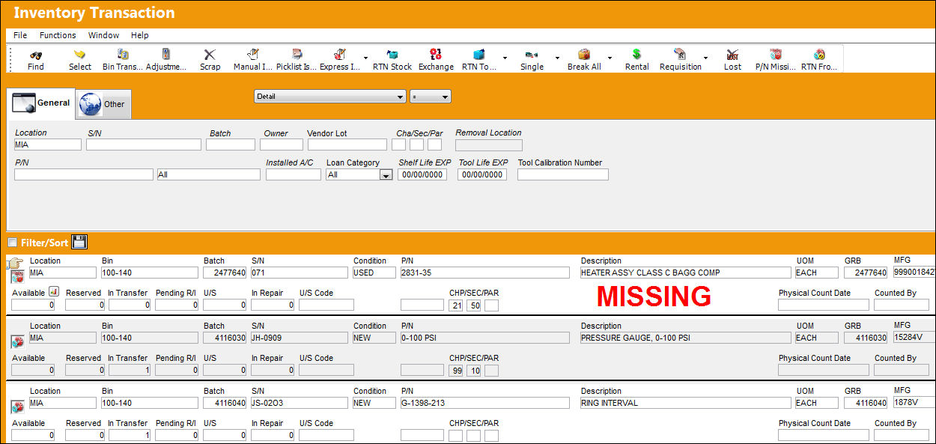
Task: Open the equals operator dropdown
Action: point(430,97)
